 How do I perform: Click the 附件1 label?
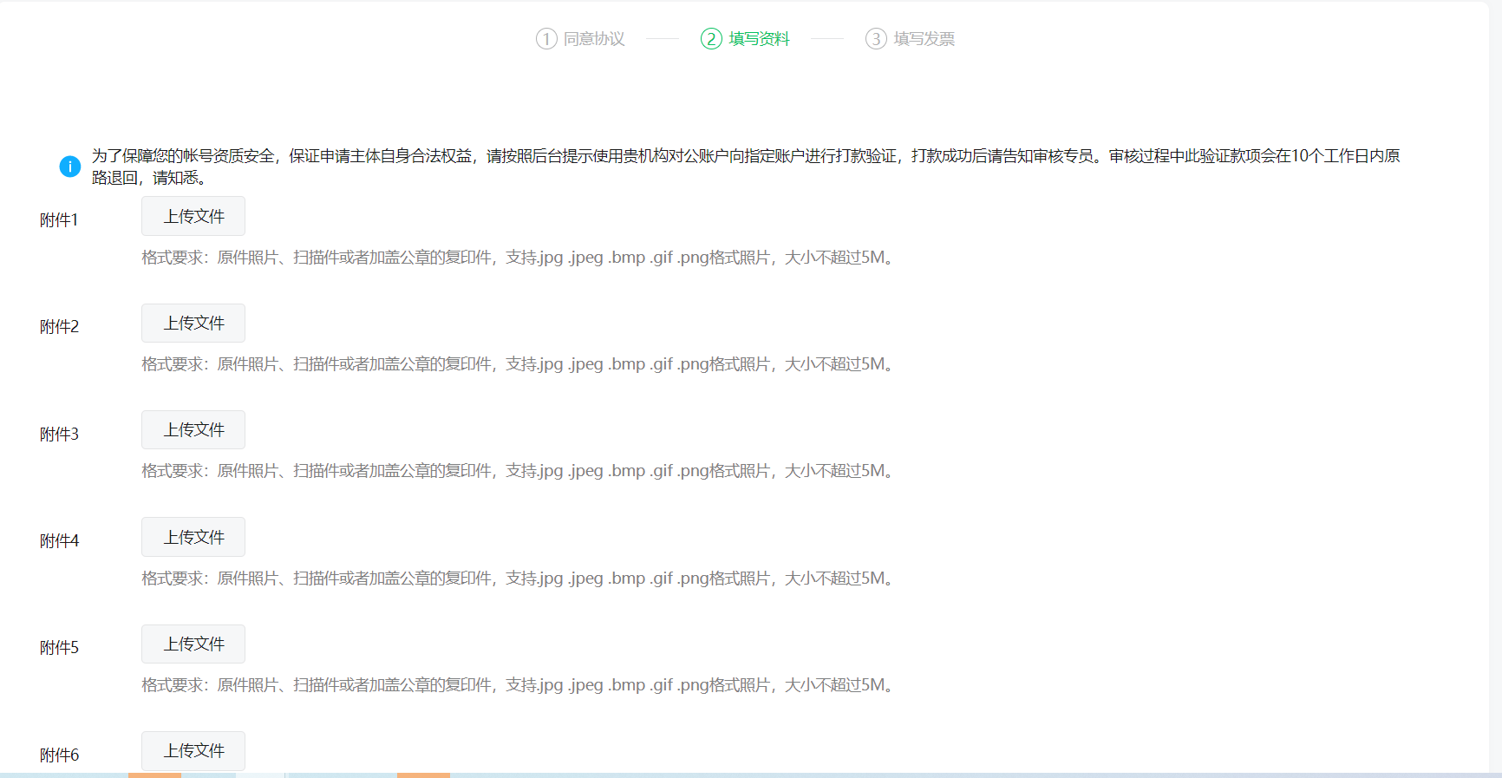click(59, 220)
